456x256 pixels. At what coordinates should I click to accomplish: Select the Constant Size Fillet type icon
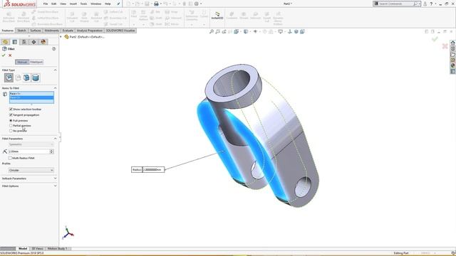pos(9,78)
